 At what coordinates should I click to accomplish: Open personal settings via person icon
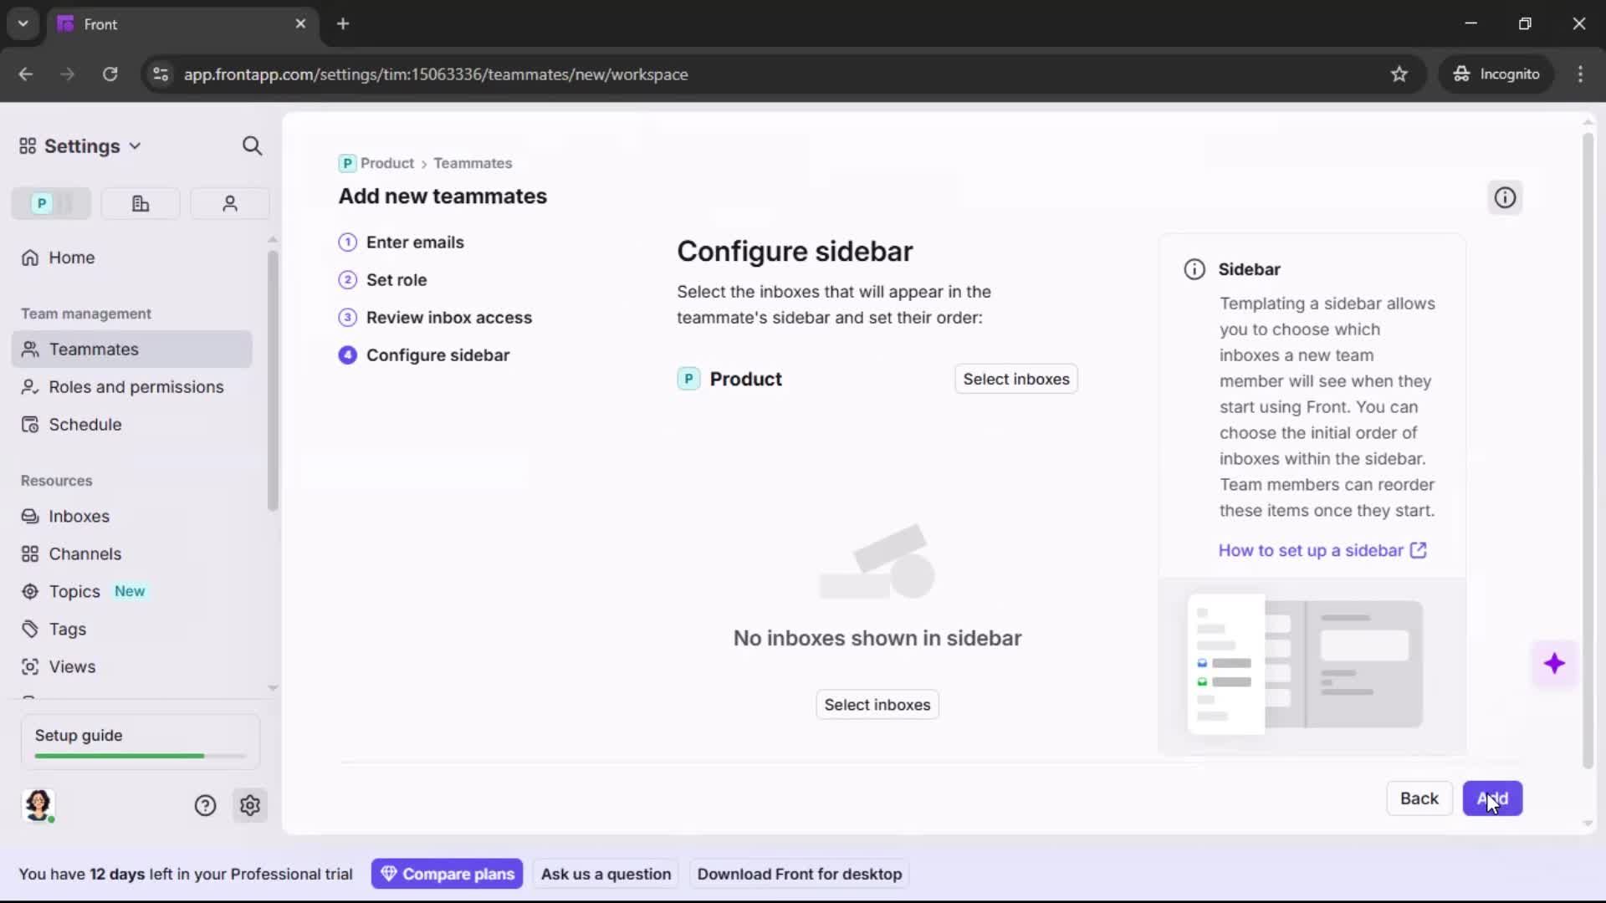click(x=229, y=203)
